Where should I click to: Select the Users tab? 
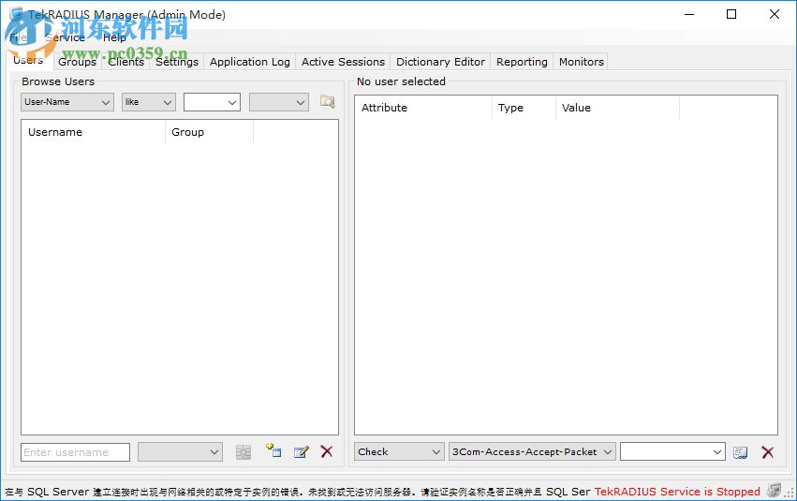[x=28, y=60]
